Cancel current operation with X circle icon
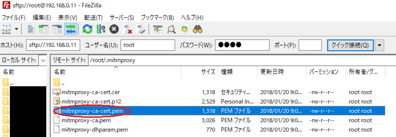Screen dimensions: 396x137 coord(114,29)
